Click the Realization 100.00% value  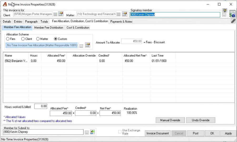pyautogui.click(x=132, y=113)
